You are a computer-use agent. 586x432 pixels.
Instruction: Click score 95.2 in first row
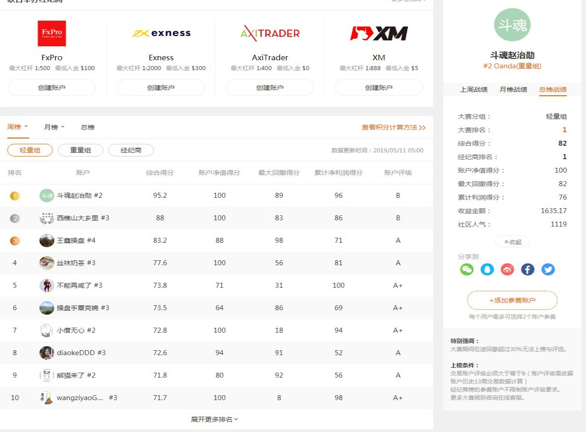pyautogui.click(x=160, y=196)
